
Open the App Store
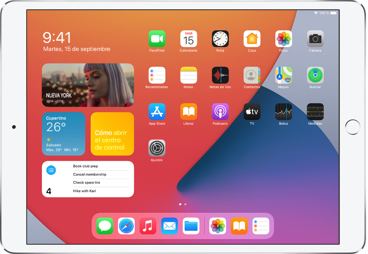(157, 112)
